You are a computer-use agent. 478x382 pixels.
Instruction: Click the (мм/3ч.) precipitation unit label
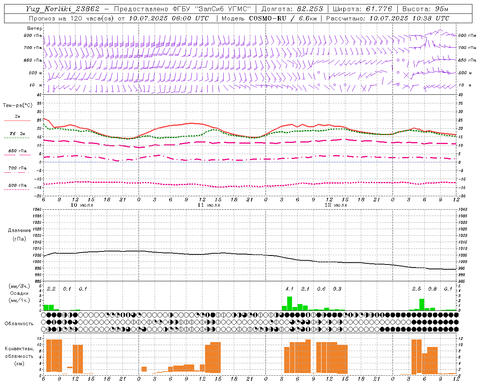19,286
